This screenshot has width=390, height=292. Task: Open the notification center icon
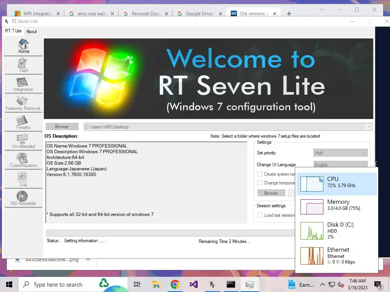378,285
